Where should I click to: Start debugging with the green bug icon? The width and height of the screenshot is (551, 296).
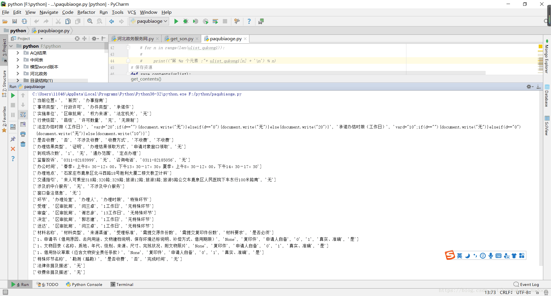click(186, 21)
